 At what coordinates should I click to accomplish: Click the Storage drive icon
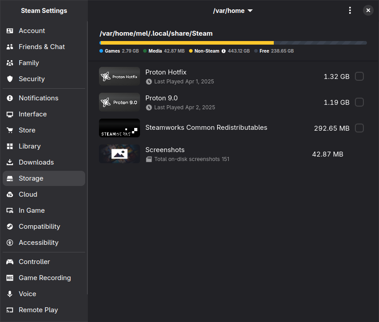pos(10,178)
